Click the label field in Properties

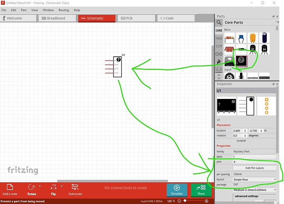click(x=254, y=157)
